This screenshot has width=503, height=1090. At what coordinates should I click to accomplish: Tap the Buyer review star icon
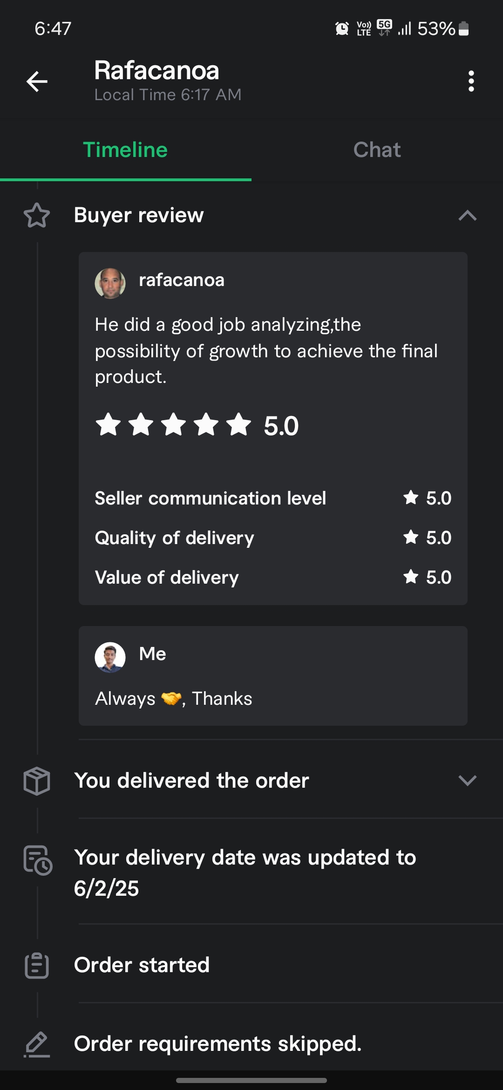37,216
